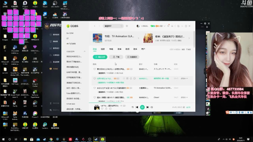Click the 下载 download button
The image size is (253, 142).
116,57
